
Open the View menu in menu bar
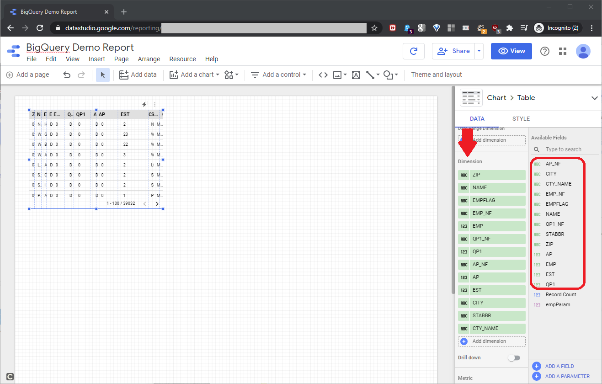point(73,59)
